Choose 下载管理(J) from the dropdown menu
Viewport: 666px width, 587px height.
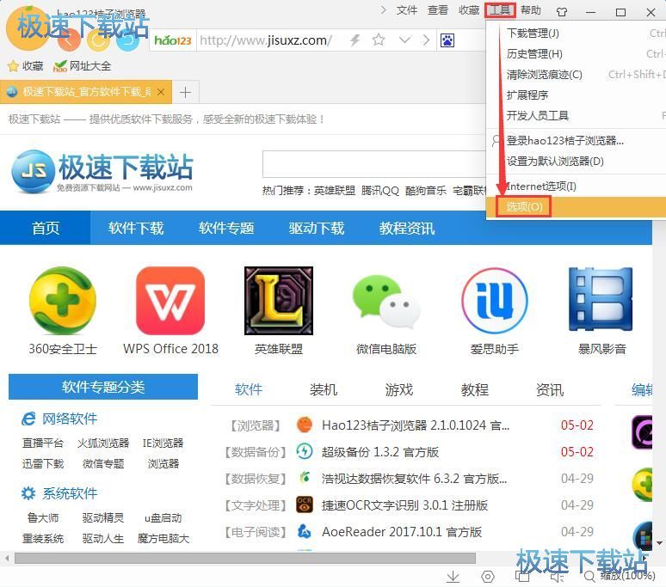pos(576,33)
